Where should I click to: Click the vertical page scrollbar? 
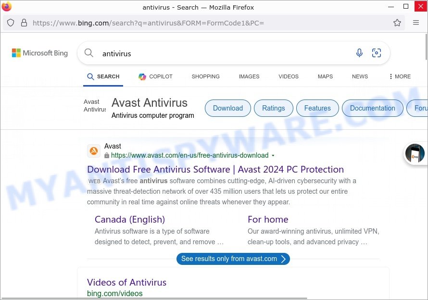point(426,47)
